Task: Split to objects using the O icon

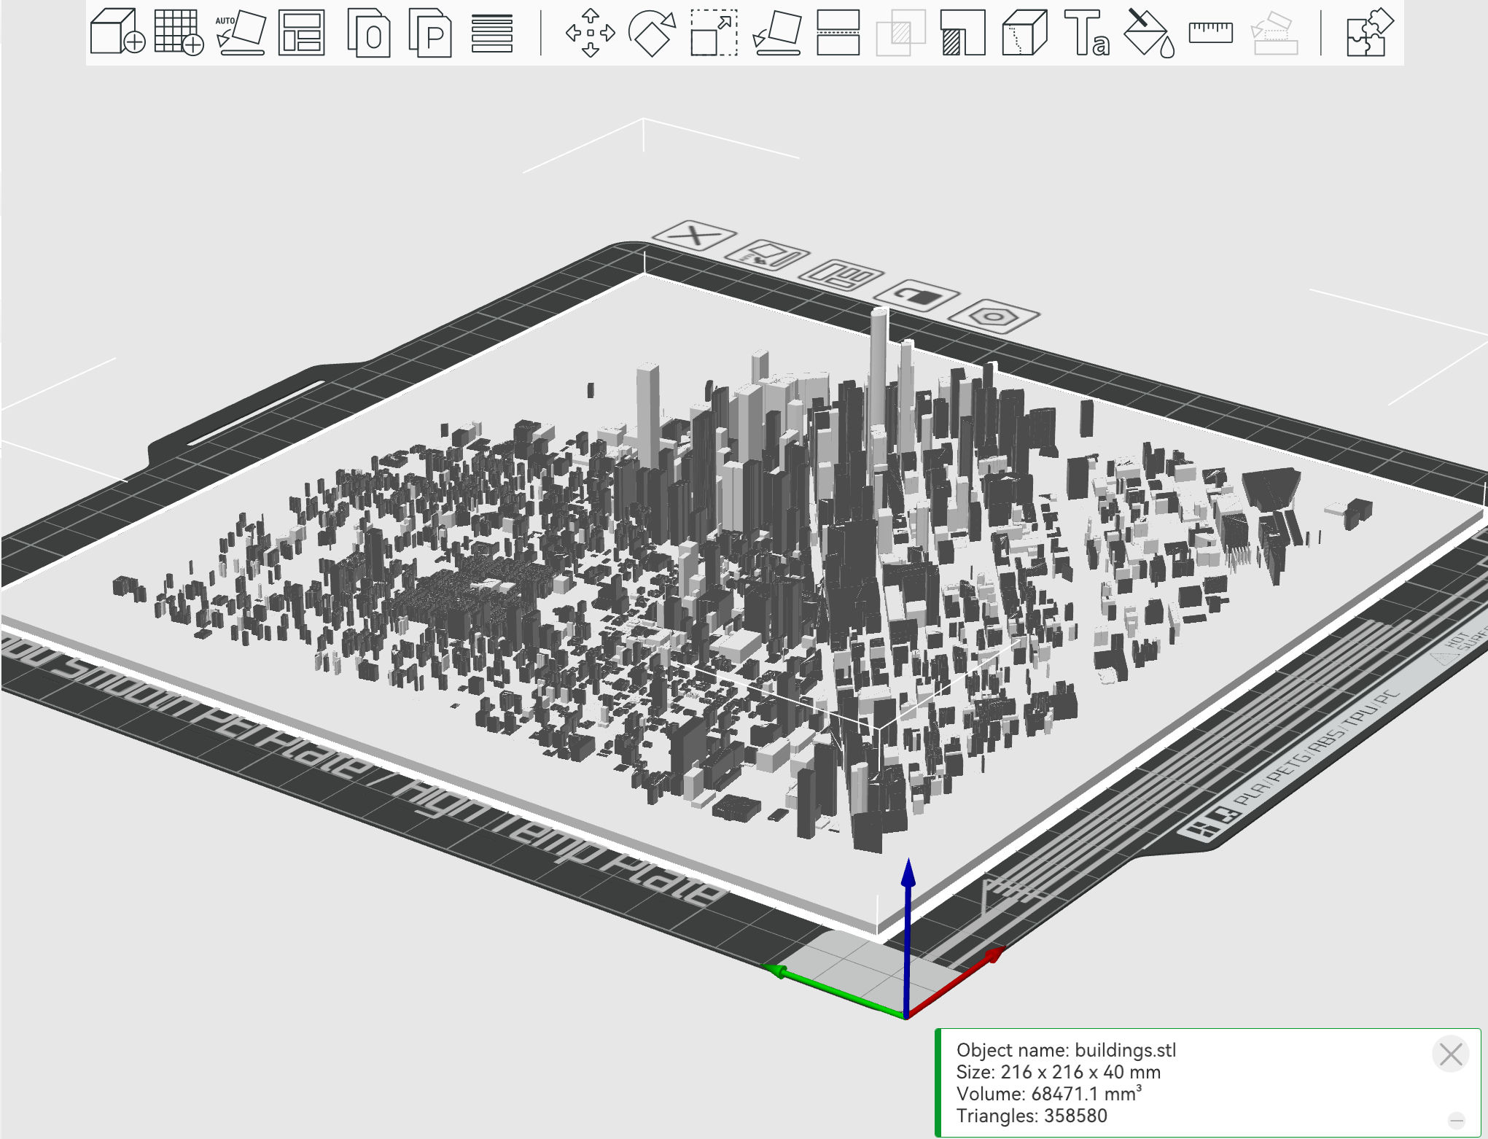Action: [368, 32]
